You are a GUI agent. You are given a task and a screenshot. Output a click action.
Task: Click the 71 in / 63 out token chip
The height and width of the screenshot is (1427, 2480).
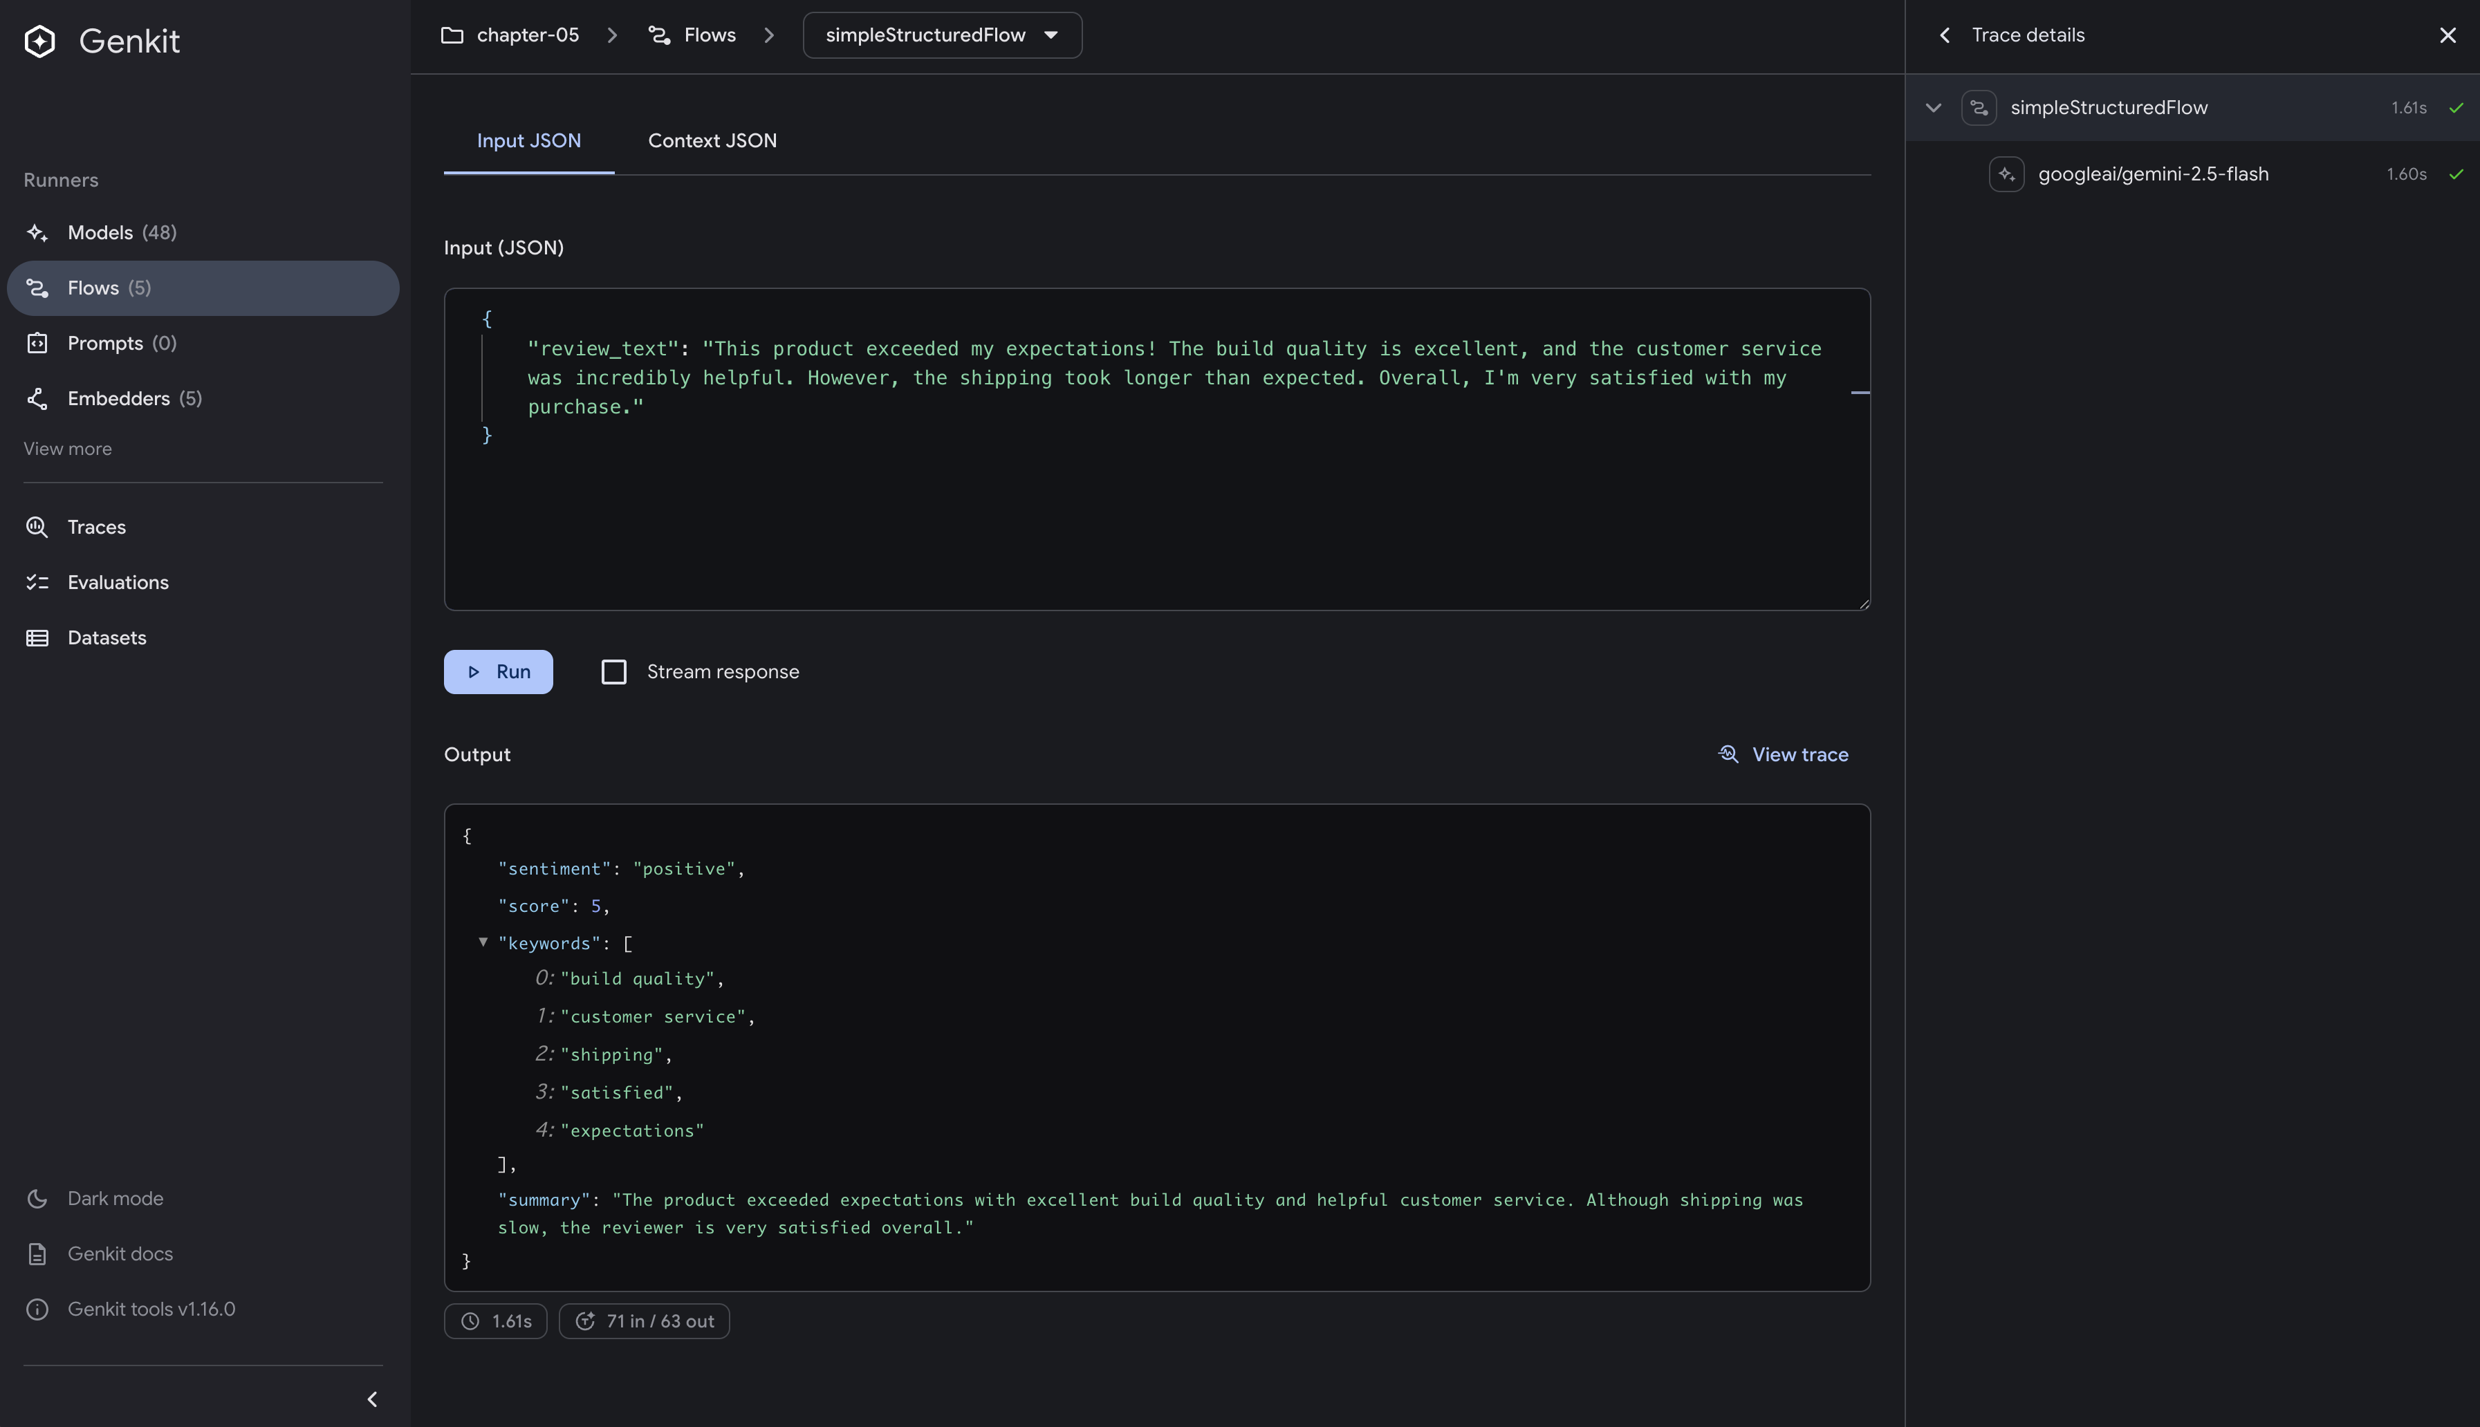click(x=644, y=1321)
